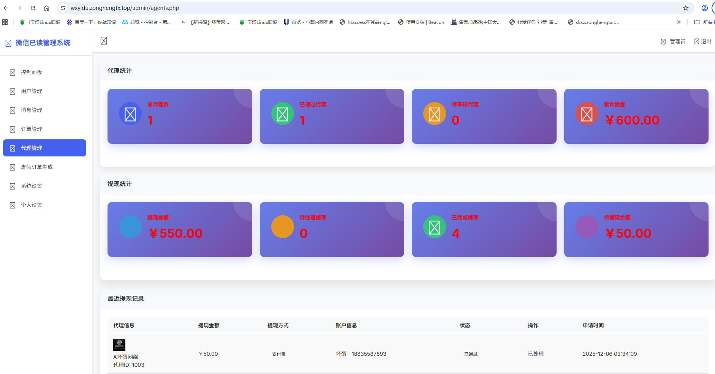Click the green approved agents icon
Viewport: 715px width, 374px height.
coord(282,114)
